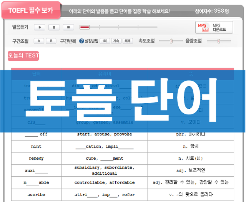This screenshot has width=246, height=202.
Task: Open the TOEFL 필수 보카 tab
Action: [31, 10]
